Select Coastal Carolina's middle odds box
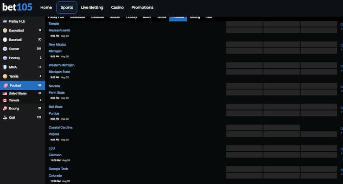Viewport: 343px width, 184px height. click(x=281, y=128)
